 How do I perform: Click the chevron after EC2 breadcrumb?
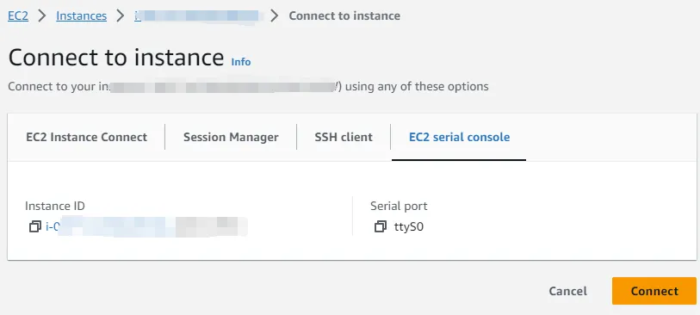[x=42, y=15]
